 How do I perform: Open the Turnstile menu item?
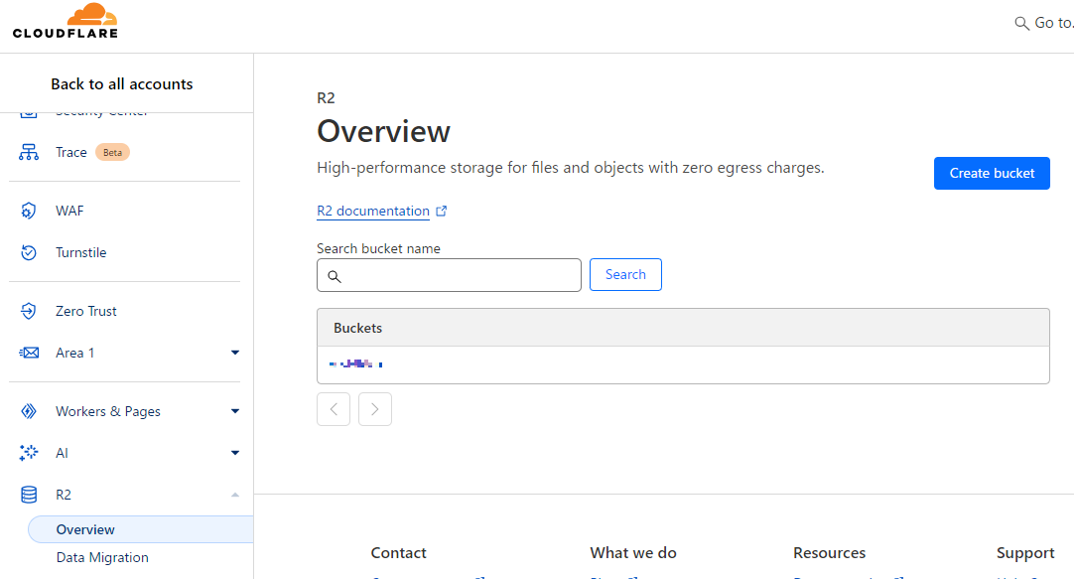coord(80,253)
